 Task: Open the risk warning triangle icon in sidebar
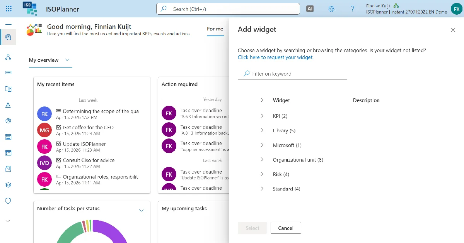point(8,105)
